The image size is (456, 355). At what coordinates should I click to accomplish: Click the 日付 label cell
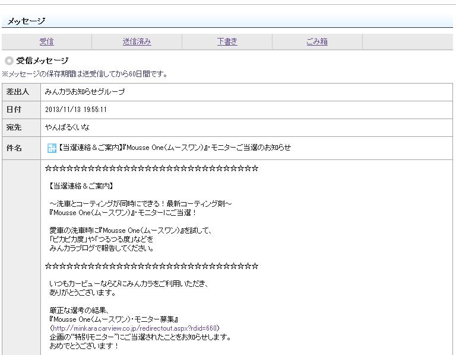pyautogui.click(x=21, y=110)
